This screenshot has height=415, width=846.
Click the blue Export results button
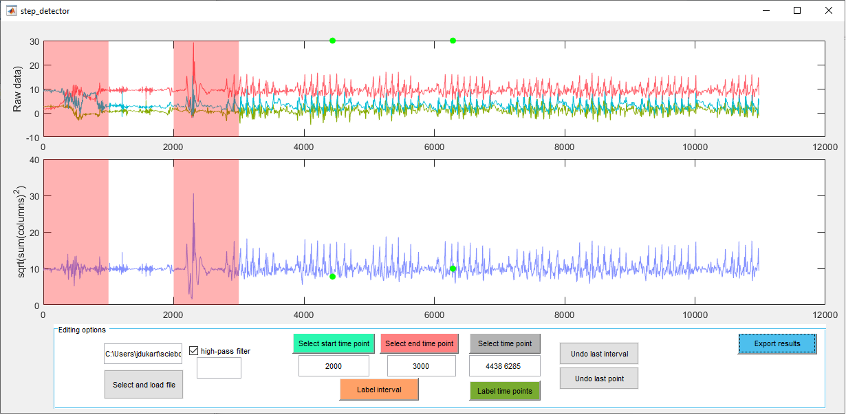coord(777,343)
